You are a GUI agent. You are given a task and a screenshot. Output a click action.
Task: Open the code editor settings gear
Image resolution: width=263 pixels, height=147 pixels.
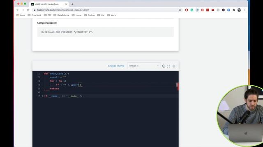[174, 66]
